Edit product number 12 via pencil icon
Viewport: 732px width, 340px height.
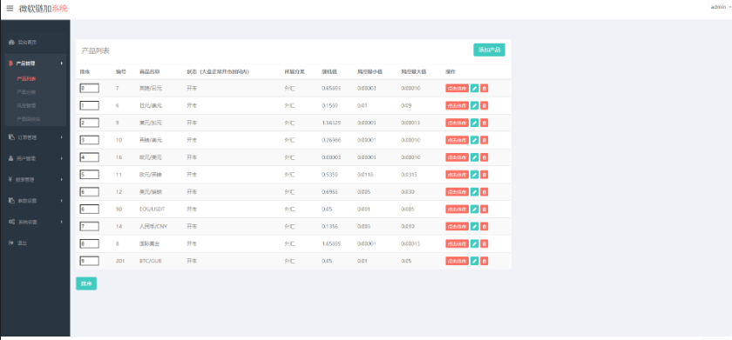[x=474, y=192]
